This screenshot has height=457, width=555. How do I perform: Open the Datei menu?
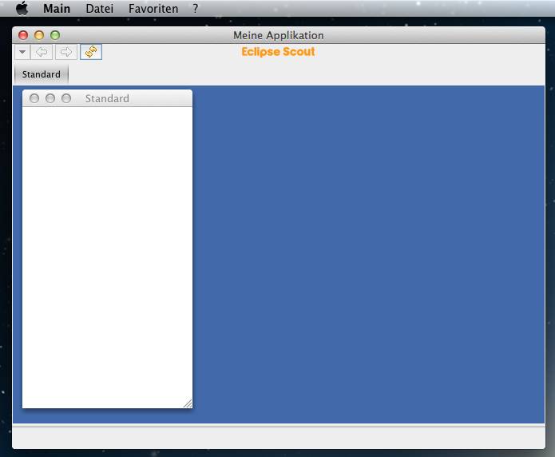(x=100, y=9)
